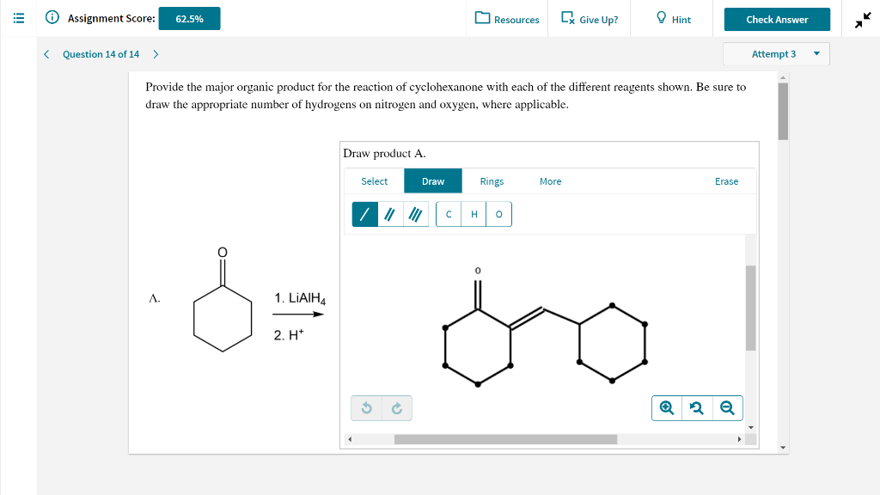The width and height of the screenshot is (880, 495).
Task: Go to the next question
Action: tap(155, 53)
